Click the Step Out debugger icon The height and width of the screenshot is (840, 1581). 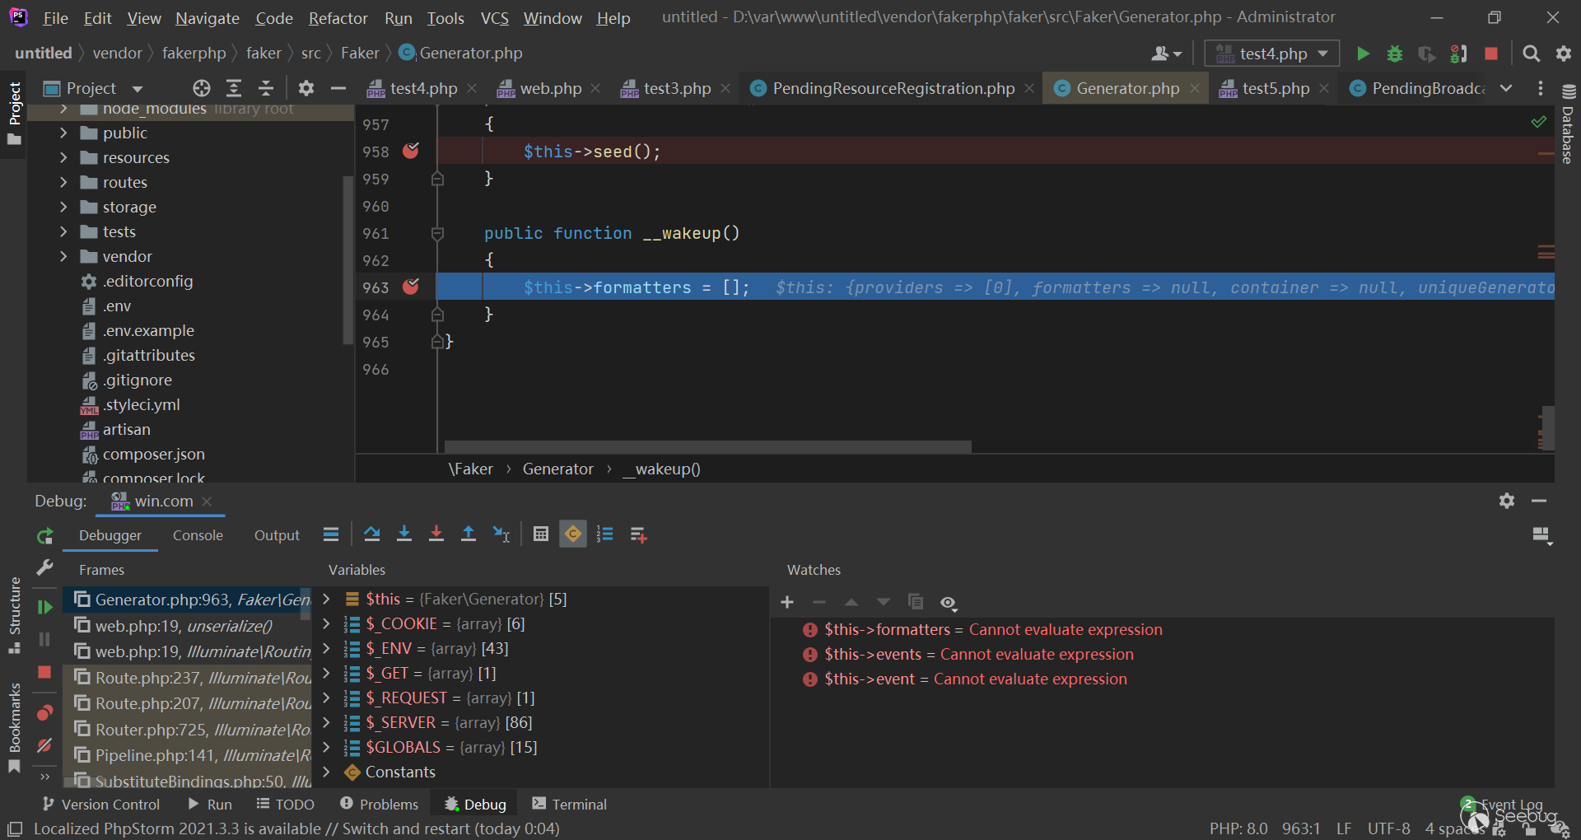coord(468,534)
